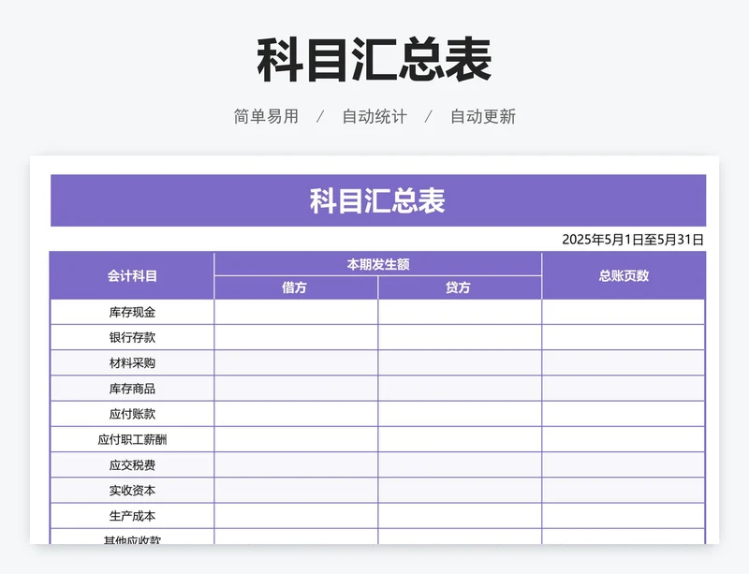Select the 借方 cell for 库存现金
Image resolution: width=749 pixels, height=574 pixels.
click(296, 312)
